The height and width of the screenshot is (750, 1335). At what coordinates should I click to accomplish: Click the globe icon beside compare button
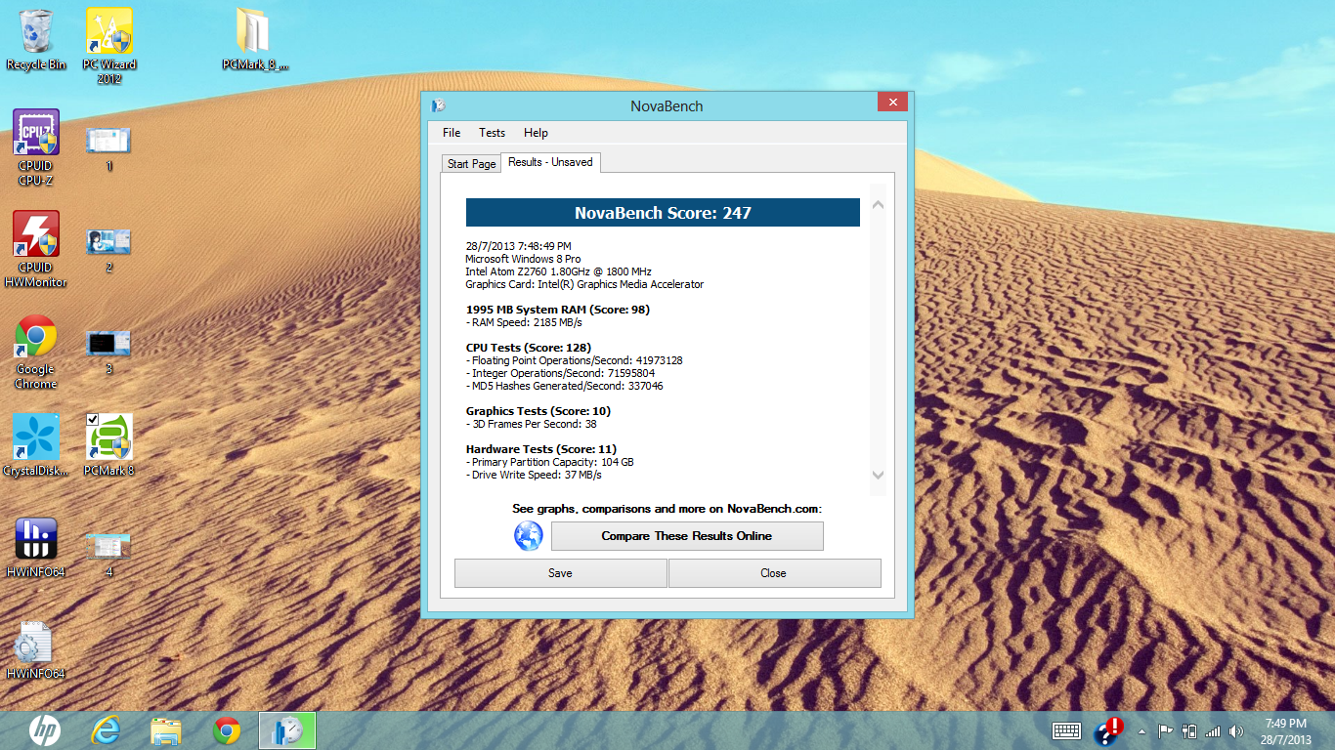[529, 536]
